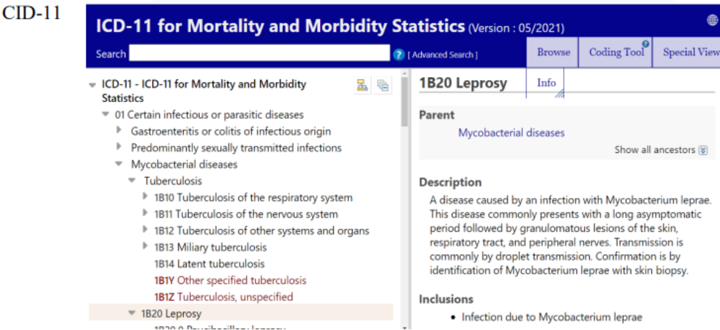
Task: Click the help badge on Coding Tool
Action: [645, 44]
